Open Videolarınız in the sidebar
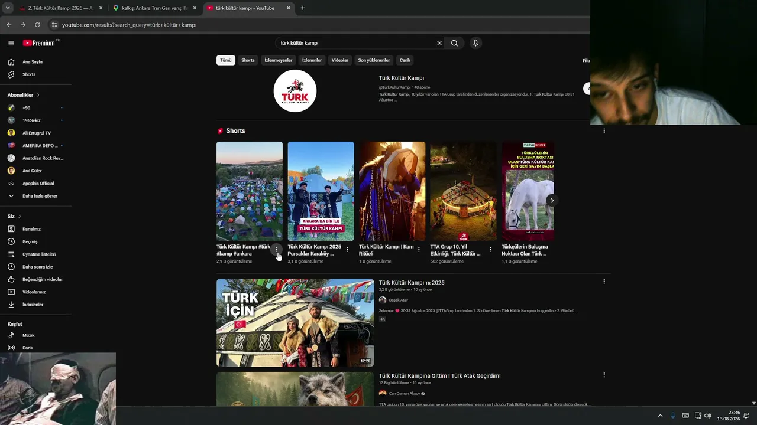 [x=34, y=292]
